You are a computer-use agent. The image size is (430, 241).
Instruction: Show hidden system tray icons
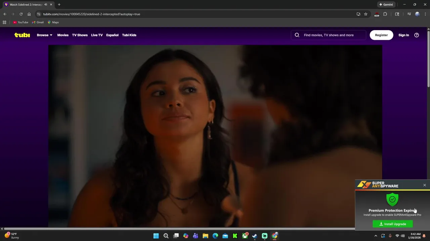pos(376,236)
